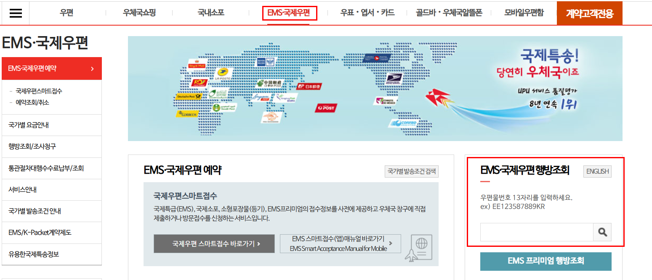Open 국가별 요금안내 in sidebar
Image resolution: width=652 pixels, height=280 pixels.
coord(52,125)
